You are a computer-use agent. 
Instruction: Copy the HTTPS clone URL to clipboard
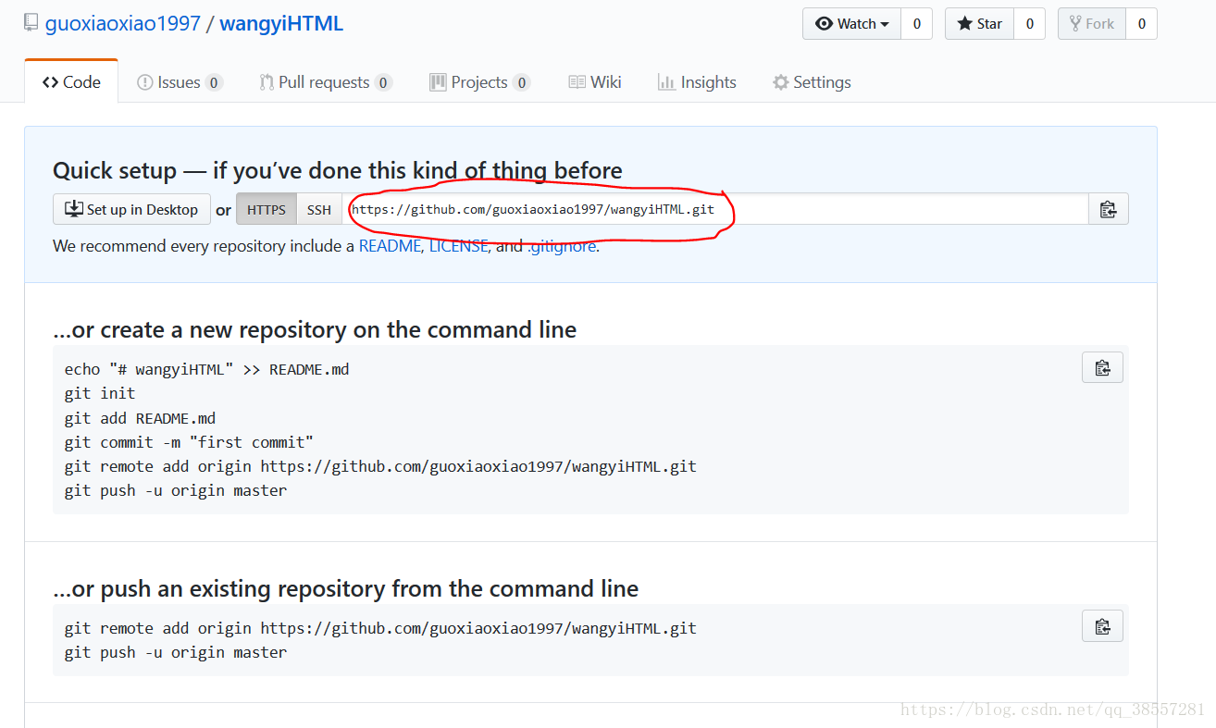[x=1108, y=209]
